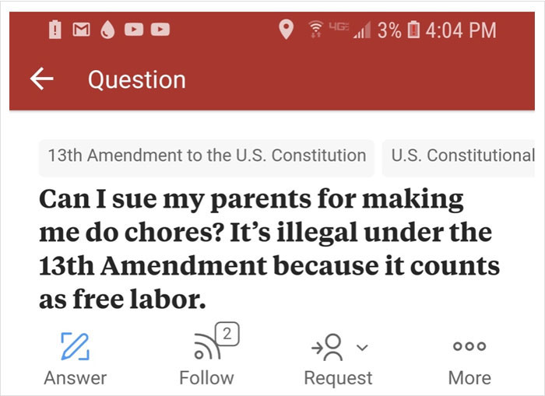Tap the follower count badge showing 2
The width and height of the screenshot is (545, 396).
coord(225,335)
